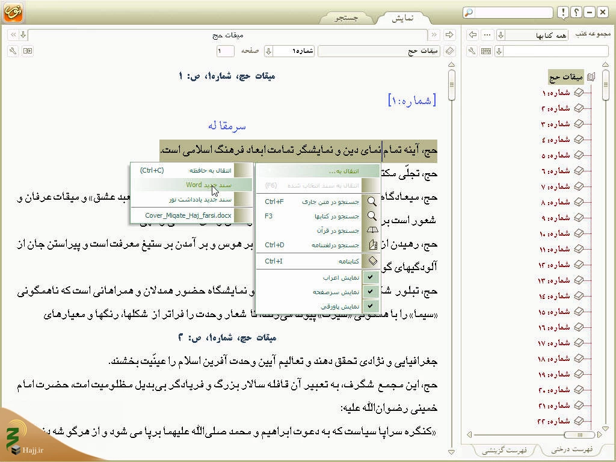Toggle the نمایش پاورقی checkmark
The image size is (616, 462).
[x=371, y=306]
